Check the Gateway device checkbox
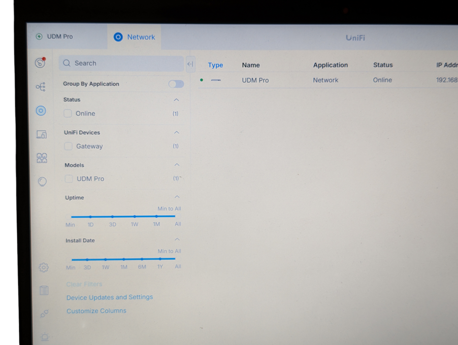 coord(68,146)
